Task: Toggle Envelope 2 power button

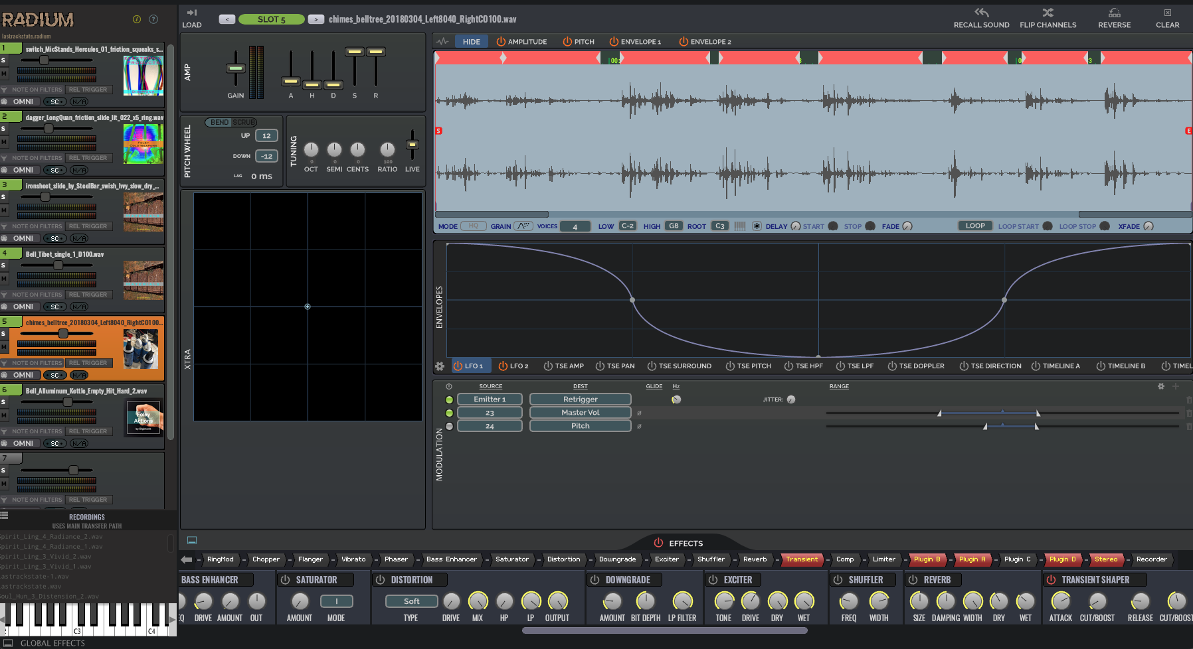Action: click(684, 42)
